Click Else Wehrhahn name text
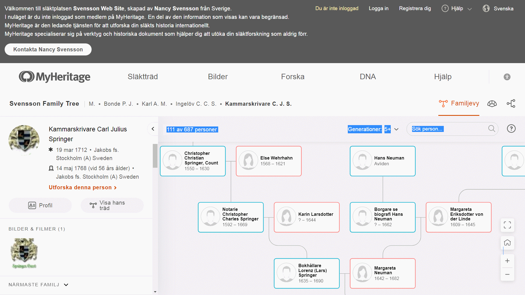 tap(276, 158)
